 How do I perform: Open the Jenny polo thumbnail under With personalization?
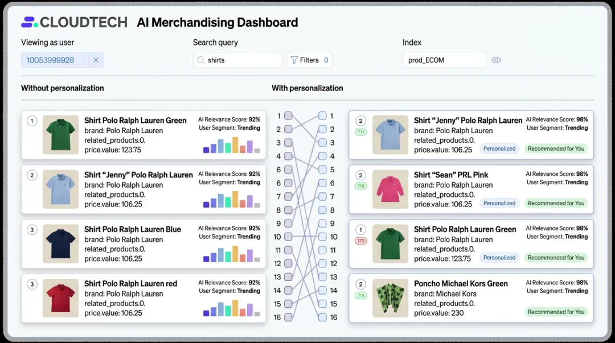390,135
